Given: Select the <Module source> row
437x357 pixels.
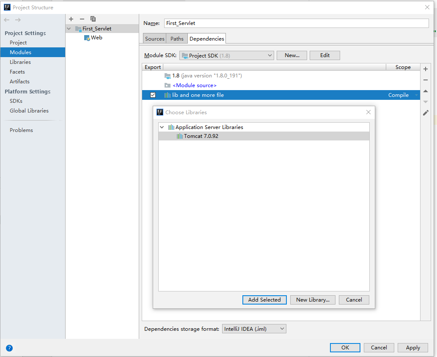Looking at the screenshot, I should click(281, 85).
